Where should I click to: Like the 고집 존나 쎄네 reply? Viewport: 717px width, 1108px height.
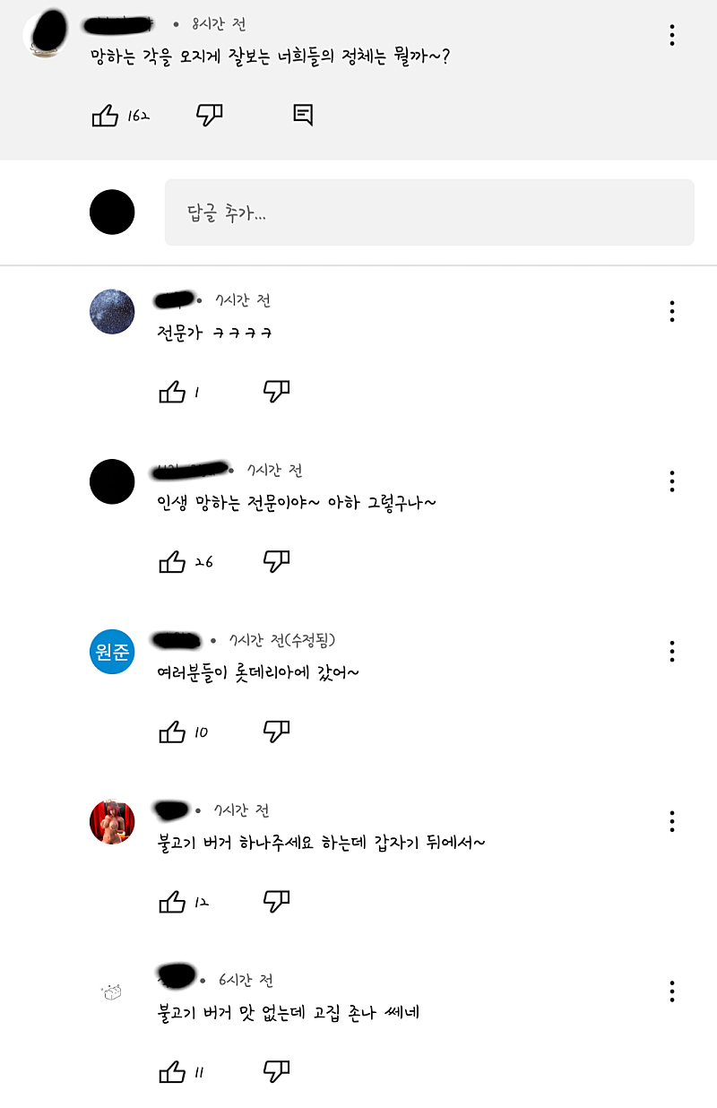point(172,1071)
